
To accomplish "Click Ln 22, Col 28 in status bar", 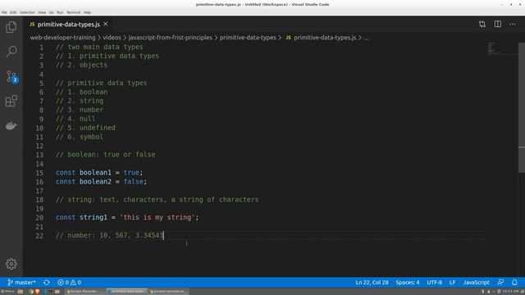I will pos(372,282).
